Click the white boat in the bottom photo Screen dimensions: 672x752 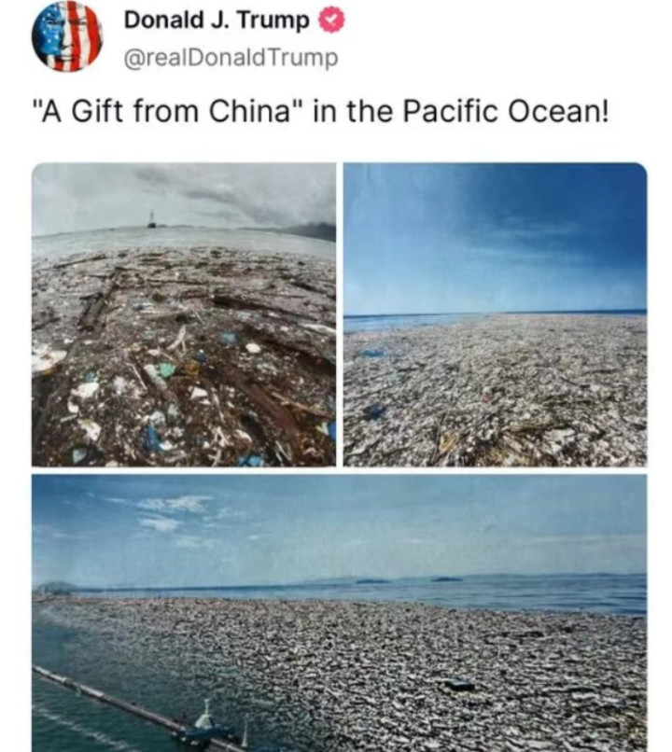tap(205, 717)
